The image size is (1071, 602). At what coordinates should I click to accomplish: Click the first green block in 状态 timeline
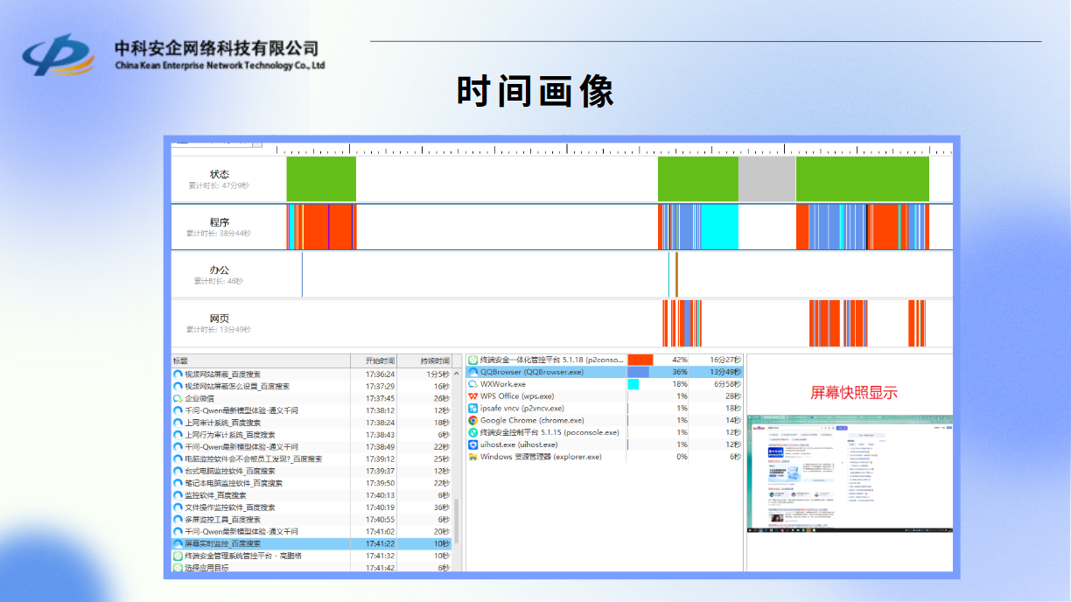321,179
